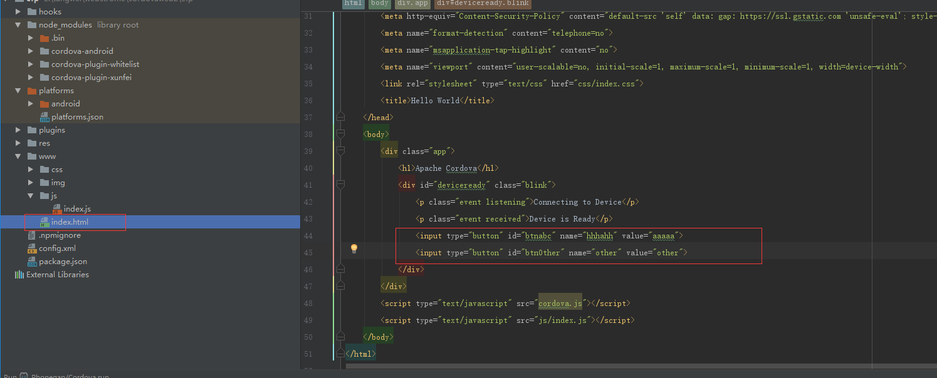
Task: Select the div#deviceready.blink breadcrumb
Action: pos(483,3)
